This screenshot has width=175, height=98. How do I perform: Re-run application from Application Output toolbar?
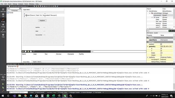25,64
